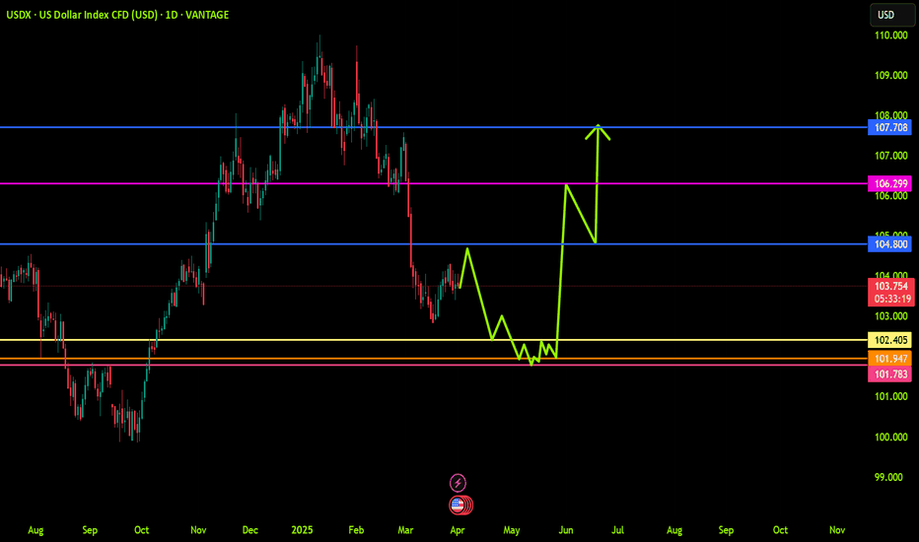Viewport: 919px width, 542px height.
Task: Click the 110.000 price axis value
Action: tap(890, 35)
